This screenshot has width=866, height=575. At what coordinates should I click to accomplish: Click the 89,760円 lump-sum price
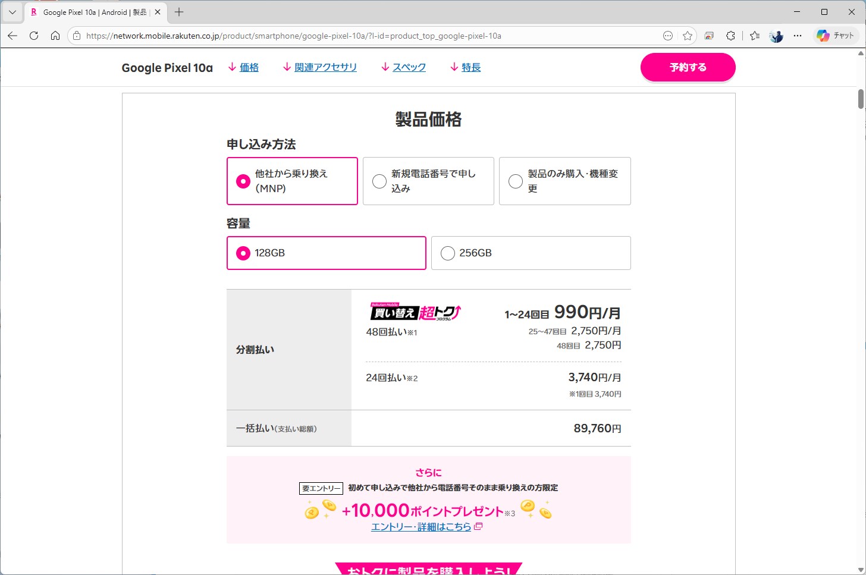pos(597,428)
